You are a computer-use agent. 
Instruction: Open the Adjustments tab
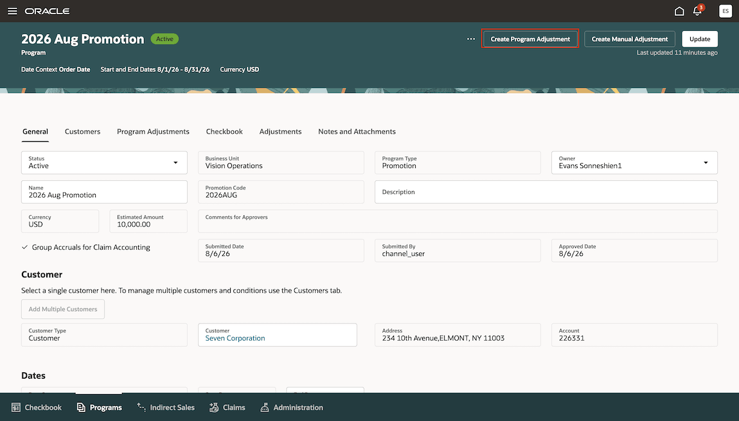tap(280, 132)
